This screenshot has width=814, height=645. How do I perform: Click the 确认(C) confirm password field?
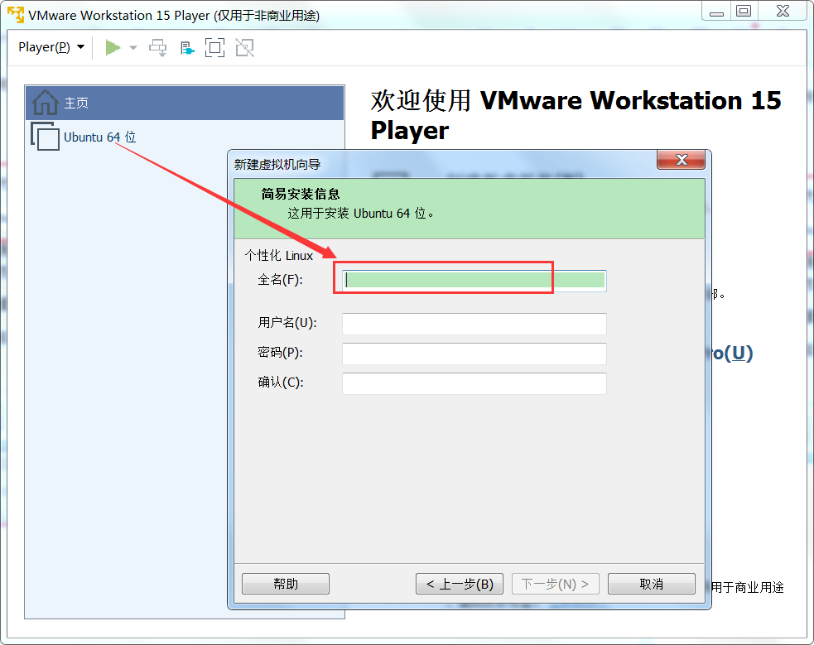coord(474,383)
